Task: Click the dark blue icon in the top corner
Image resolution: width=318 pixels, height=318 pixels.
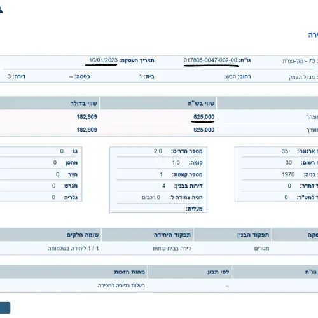Action: click(x=1, y=10)
